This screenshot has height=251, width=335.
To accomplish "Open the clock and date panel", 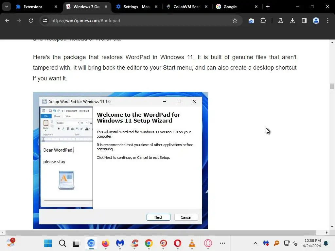I will click(312, 243).
